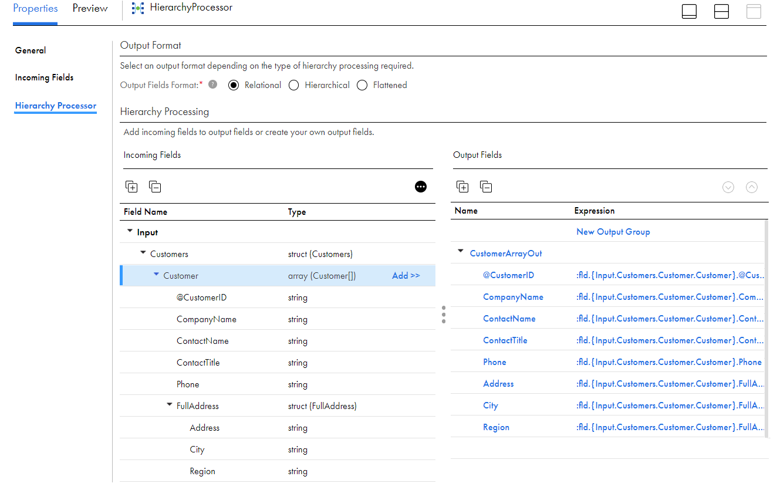Click the HierarchyProcessor transformation icon
Viewport: 777px width, 490px height.
138,8
